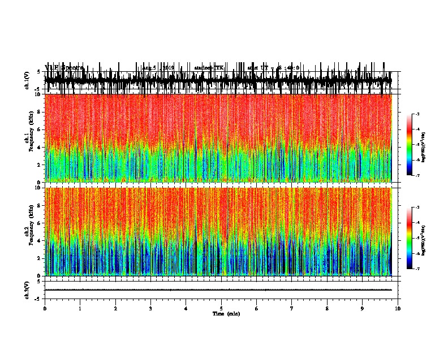Click the 'start UT' time label
Image resolution: width=448 pixels, height=346 pixels.
coord(273,68)
